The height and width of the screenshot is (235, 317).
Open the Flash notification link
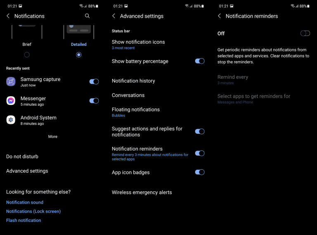point(24,221)
